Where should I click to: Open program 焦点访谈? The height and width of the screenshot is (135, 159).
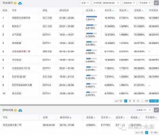[x=17, y=93]
